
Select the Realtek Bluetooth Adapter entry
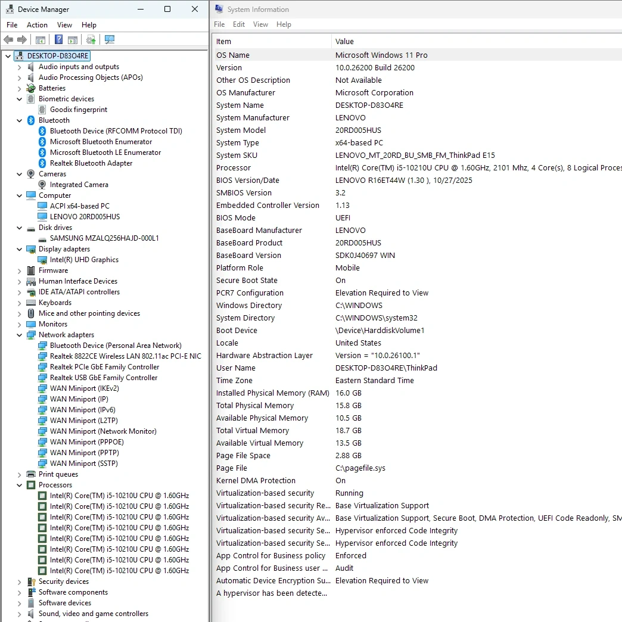[91, 163]
